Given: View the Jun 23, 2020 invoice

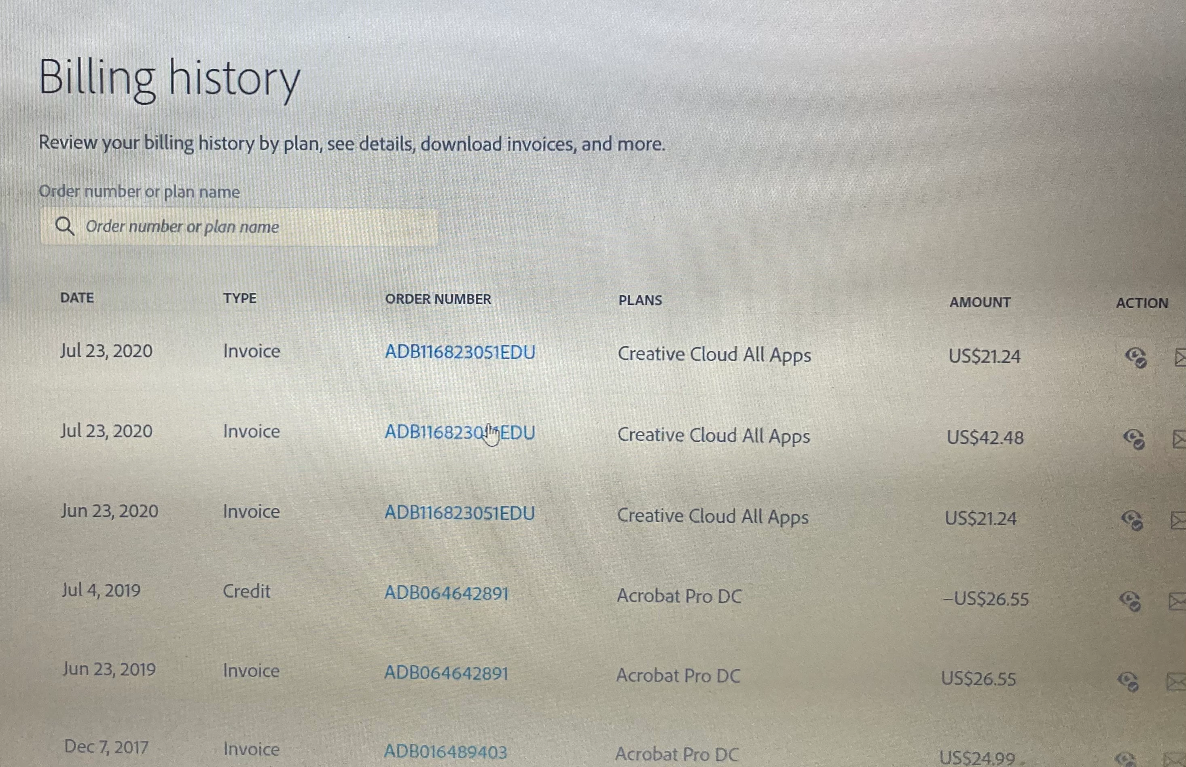Looking at the screenshot, I should tap(1132, 521).
